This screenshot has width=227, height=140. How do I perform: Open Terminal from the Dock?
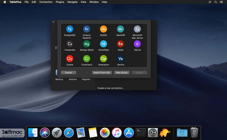141,132
